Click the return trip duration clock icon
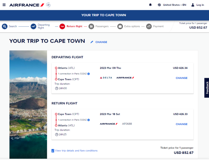 coord(56,135)
